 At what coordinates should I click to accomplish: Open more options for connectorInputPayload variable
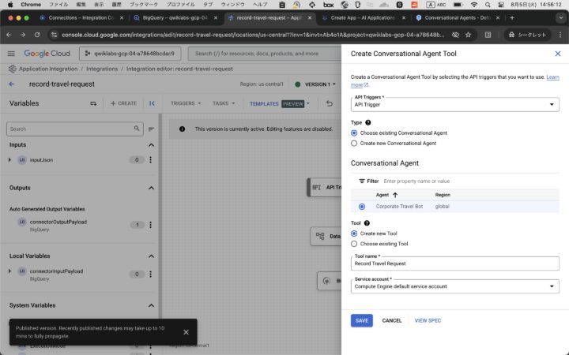(151, 275)
